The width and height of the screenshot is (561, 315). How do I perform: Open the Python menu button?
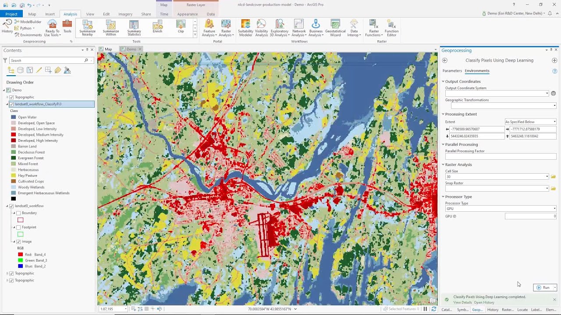pos(25,28)
